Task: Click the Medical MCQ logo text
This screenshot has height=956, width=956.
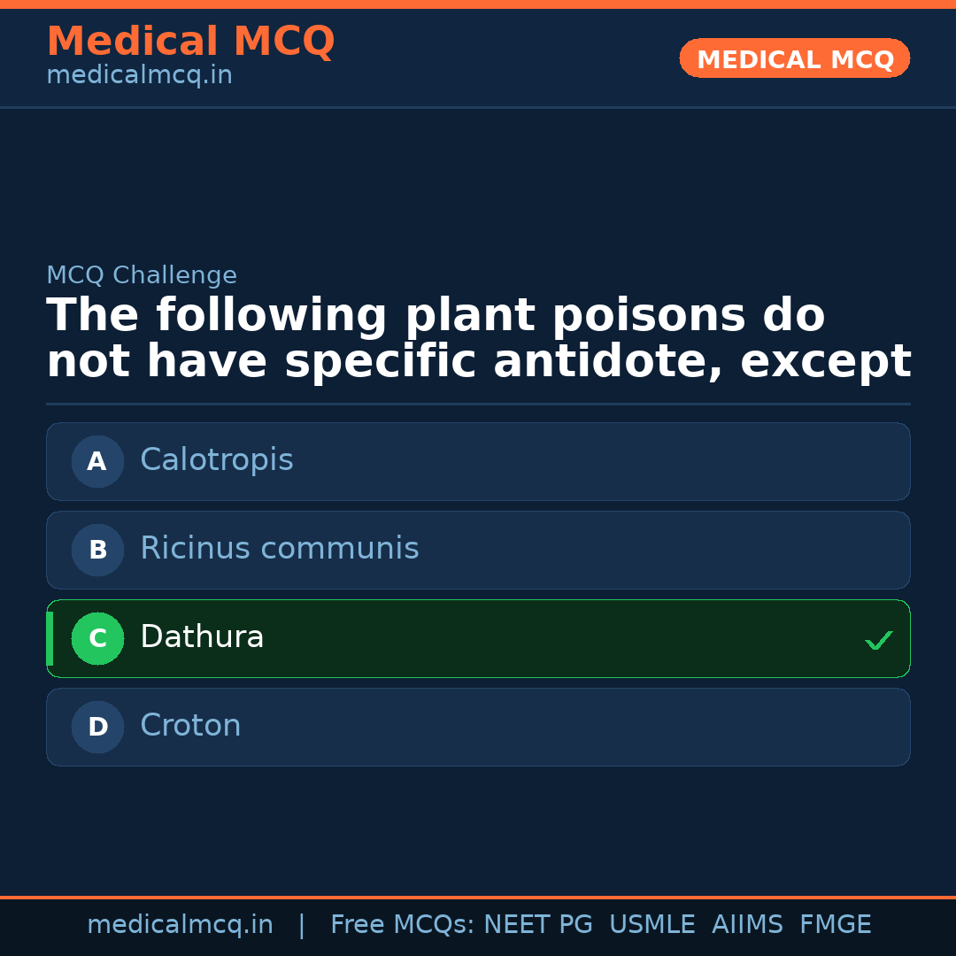Action: [x=190, y=41]
